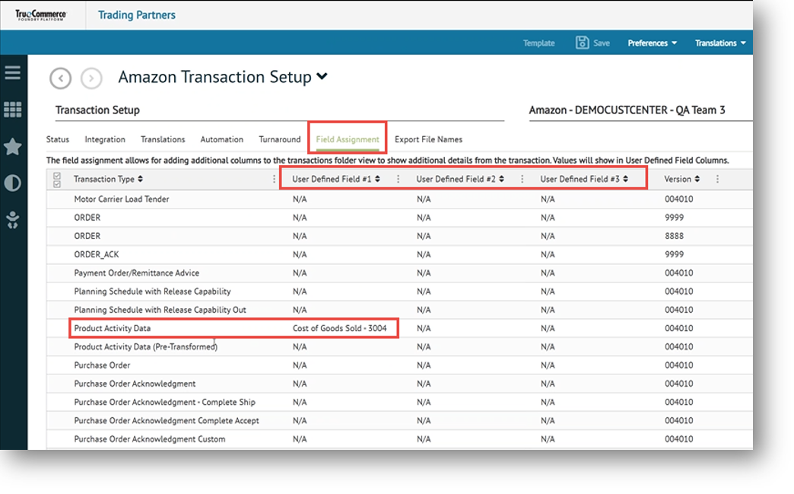
Task: Select Purchase Order Acknowledgment - Complete Ship row
Action: [399, 403]
